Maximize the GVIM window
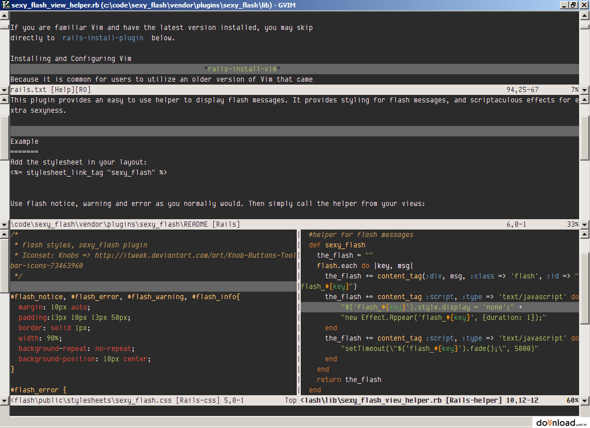Viewport: 590px width, 428px height. (x=573, y=5)
